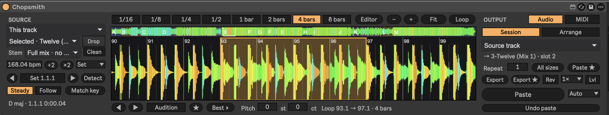Viewport: 609px width, 115px height.
Task: Switch output to MIDI
Action: click(x=582, y=19)
